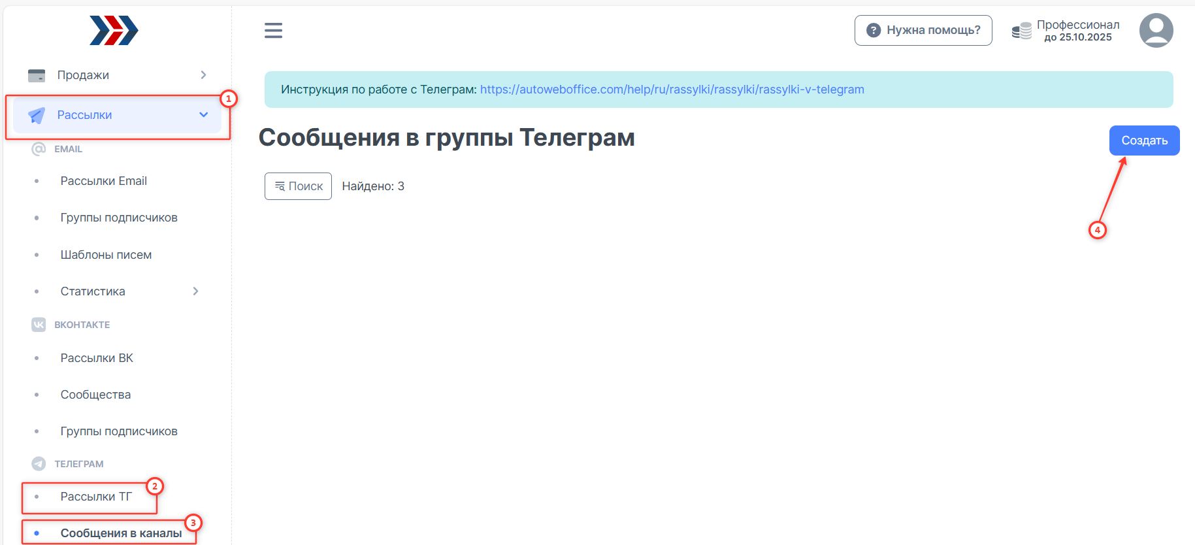Click the paper plane Рассылки icon
This screenshot has height=545, width=1195.
37,116
